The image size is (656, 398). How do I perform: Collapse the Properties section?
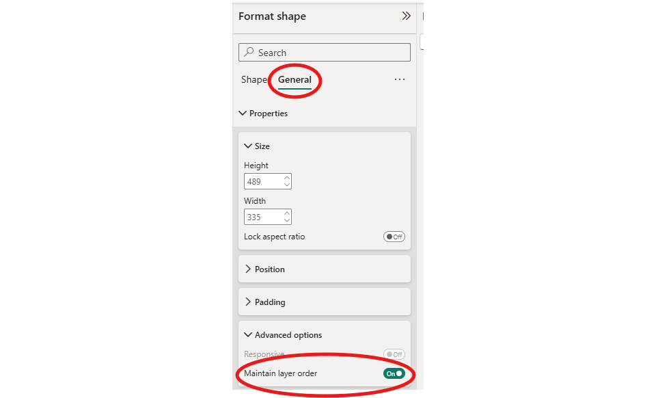coord(243,114)
